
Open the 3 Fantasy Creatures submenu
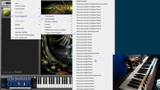56,22
